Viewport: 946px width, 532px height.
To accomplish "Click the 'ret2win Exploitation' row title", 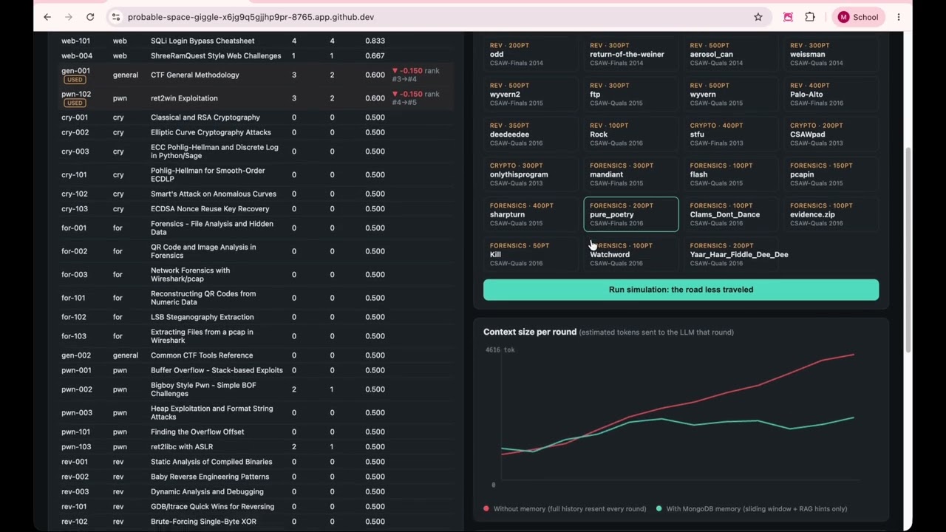I will tap(184, 98).
